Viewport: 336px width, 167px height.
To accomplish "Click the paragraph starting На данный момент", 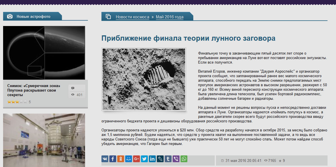I will pyautogui.click(x=214, y=114).
